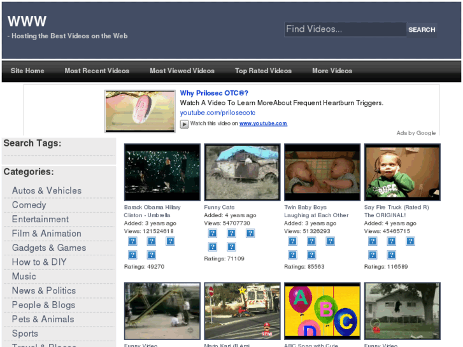Screen dimensions: 463x347
Task: Click second rating star under Say Fire Truck
Action: click(x=391, y=241)
